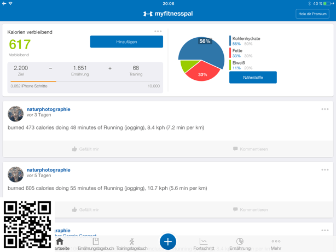
Task: Open the Ernährungstagebuch diary icon
Action: coord(96,242)
